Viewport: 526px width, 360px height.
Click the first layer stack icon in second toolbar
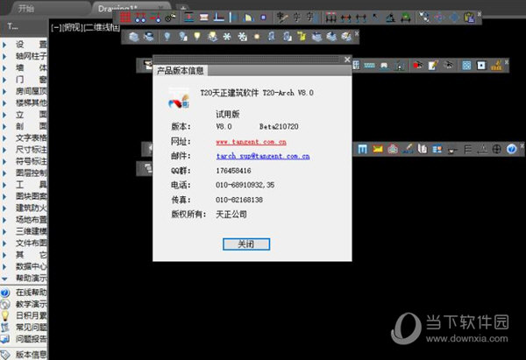click(134, 36)
